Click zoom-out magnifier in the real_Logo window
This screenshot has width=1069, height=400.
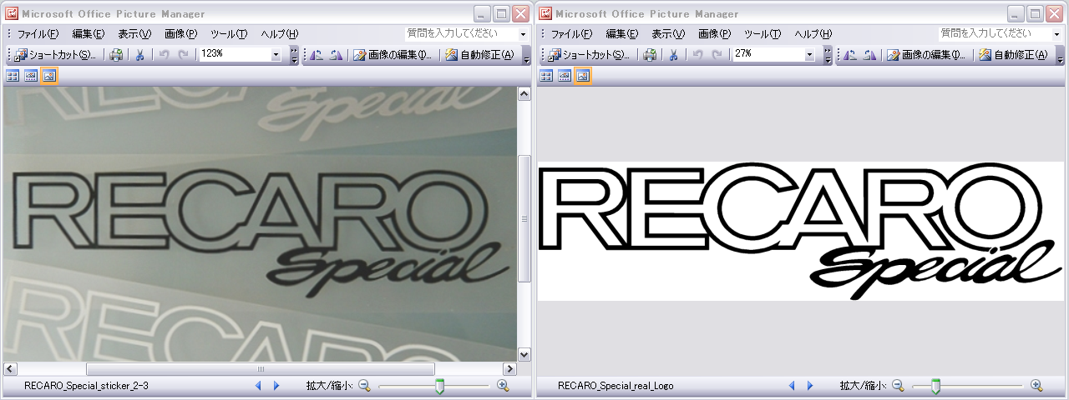[898, 386]
